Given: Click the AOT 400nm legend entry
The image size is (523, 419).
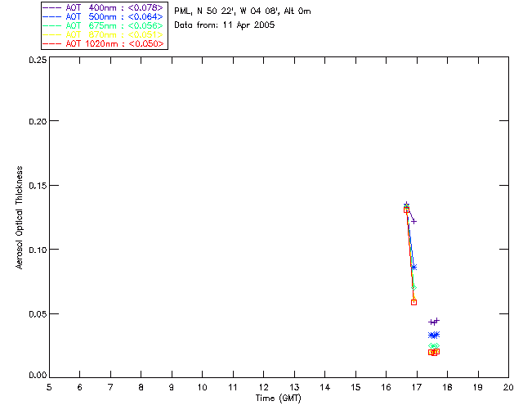Looking at the screenshot, I should click(103, 7).
